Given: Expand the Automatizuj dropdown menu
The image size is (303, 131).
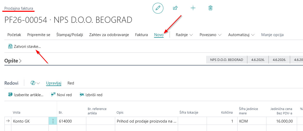Looking at the screenshot, I should point(241,35).
